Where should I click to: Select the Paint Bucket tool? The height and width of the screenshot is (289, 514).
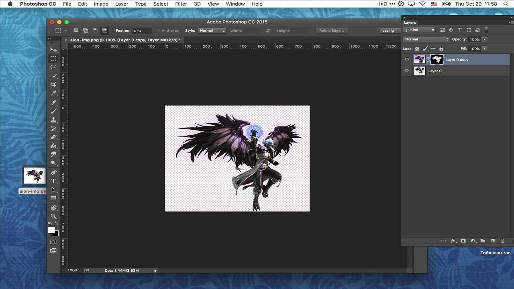click(53, 146)
